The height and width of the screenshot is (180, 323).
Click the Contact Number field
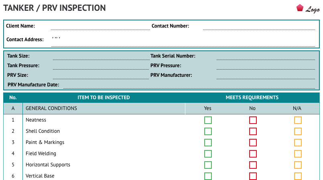(x=259, y=26)
